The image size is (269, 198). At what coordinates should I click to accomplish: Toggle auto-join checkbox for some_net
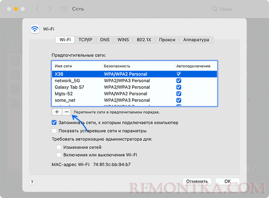[x=179, y=100]
